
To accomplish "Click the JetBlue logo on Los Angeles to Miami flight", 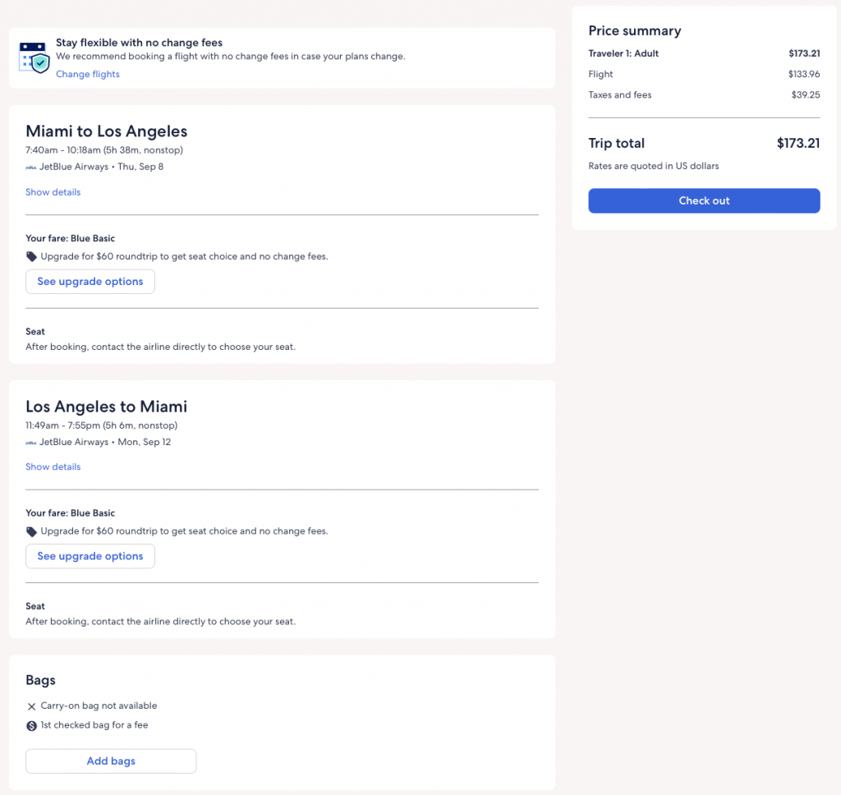I will click(31, 442).
